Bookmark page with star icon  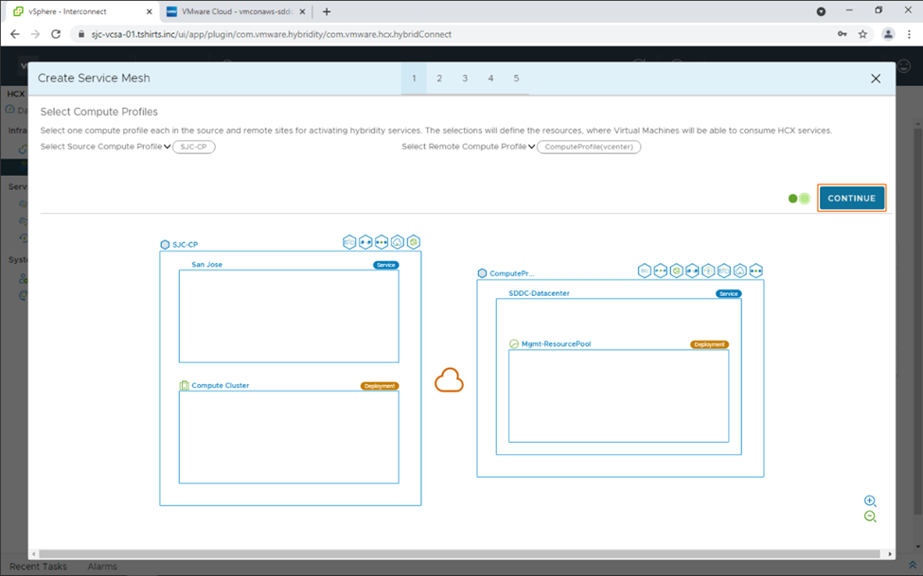pyautogui.click(x=863, y=34)
